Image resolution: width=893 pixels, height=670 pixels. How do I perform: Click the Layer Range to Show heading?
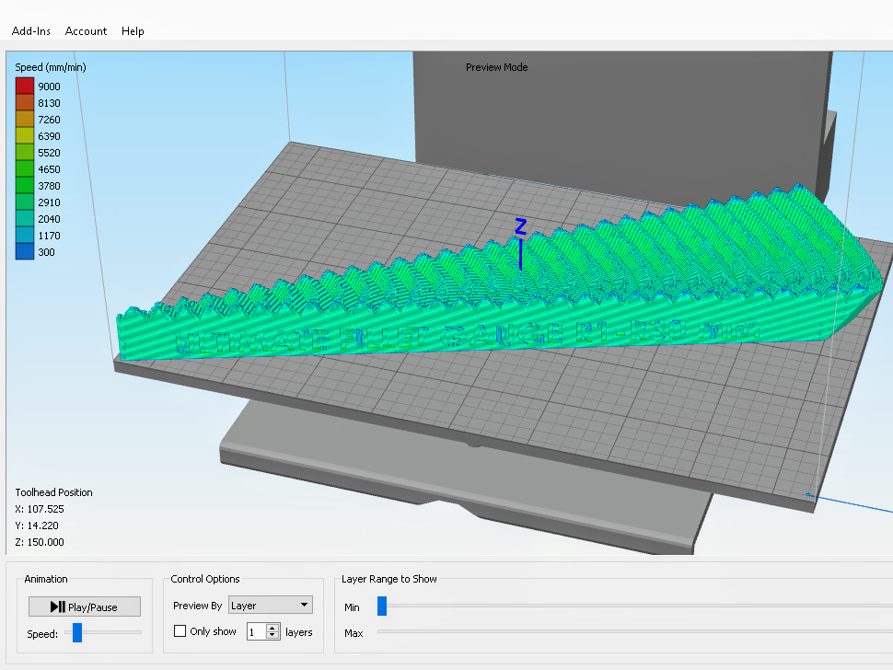pos(389,579)
